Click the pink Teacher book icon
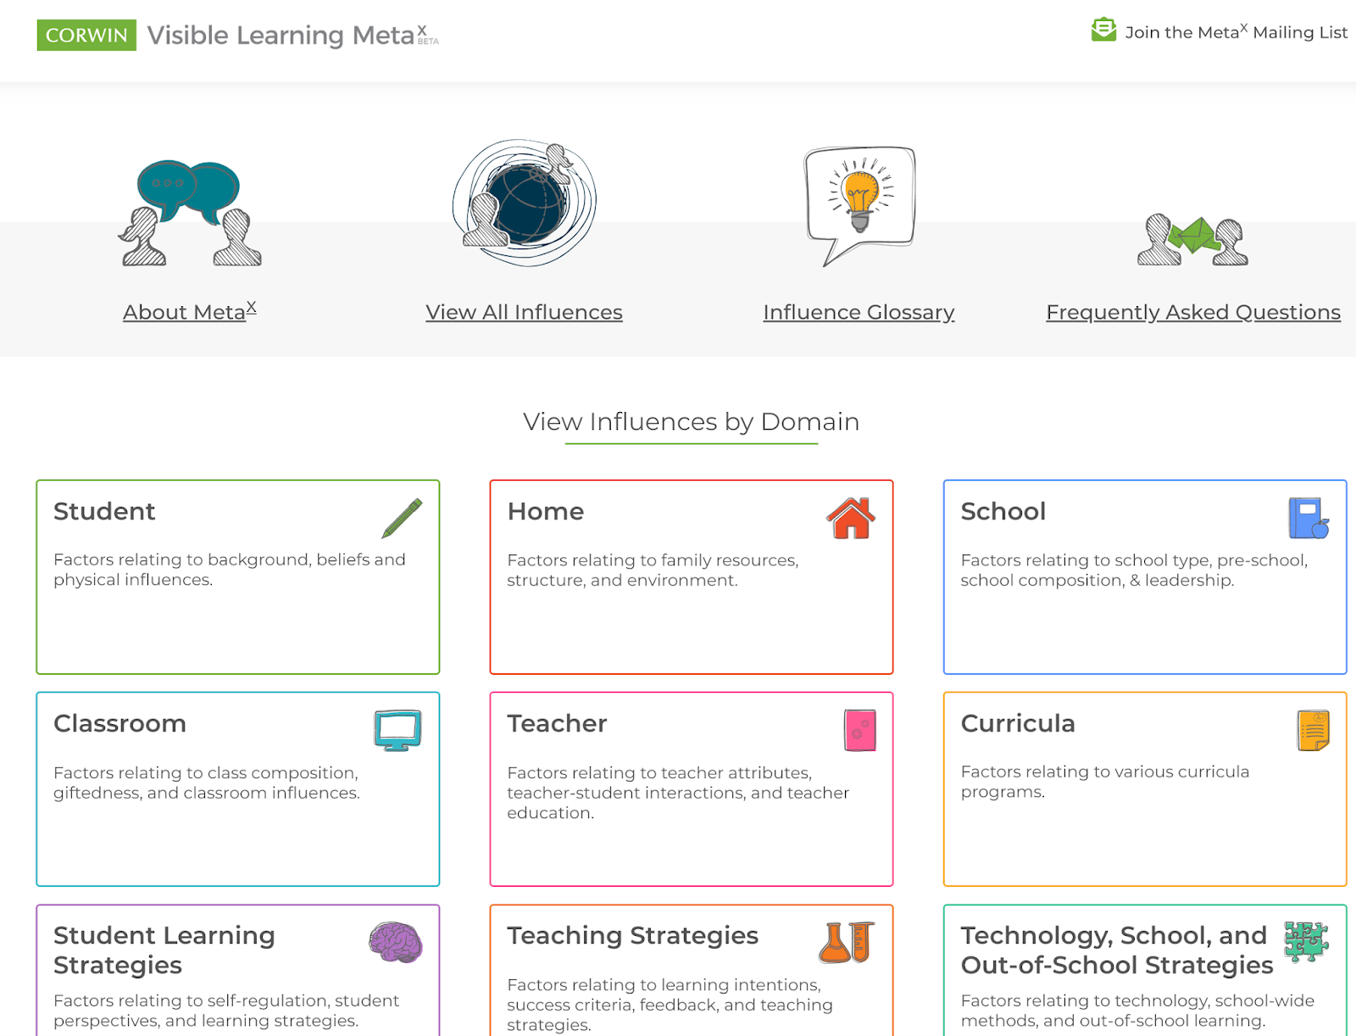The width and height of the screenshot is (1356, 1036). coord(859,730)
